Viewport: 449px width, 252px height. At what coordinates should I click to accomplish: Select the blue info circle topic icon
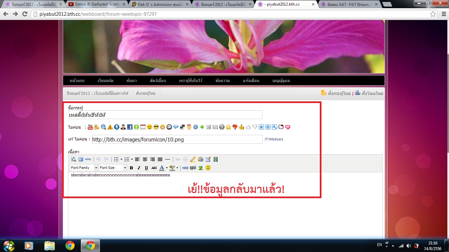pyautogui.click(x=196, y=127)
